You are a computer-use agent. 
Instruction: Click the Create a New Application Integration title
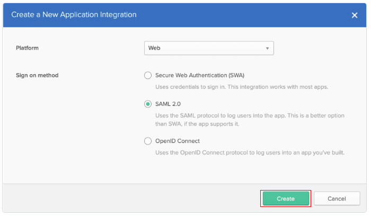pos(74,15)
